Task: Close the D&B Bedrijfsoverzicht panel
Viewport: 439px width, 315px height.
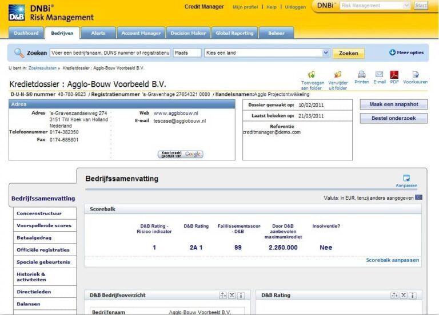Action: pos(232,295)
